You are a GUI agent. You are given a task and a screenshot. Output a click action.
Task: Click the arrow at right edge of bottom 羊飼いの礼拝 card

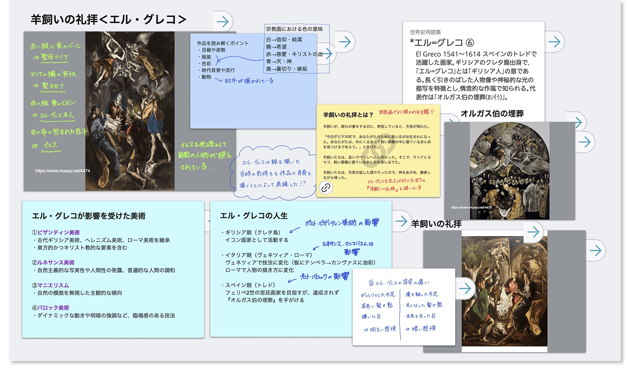[596, 250]
